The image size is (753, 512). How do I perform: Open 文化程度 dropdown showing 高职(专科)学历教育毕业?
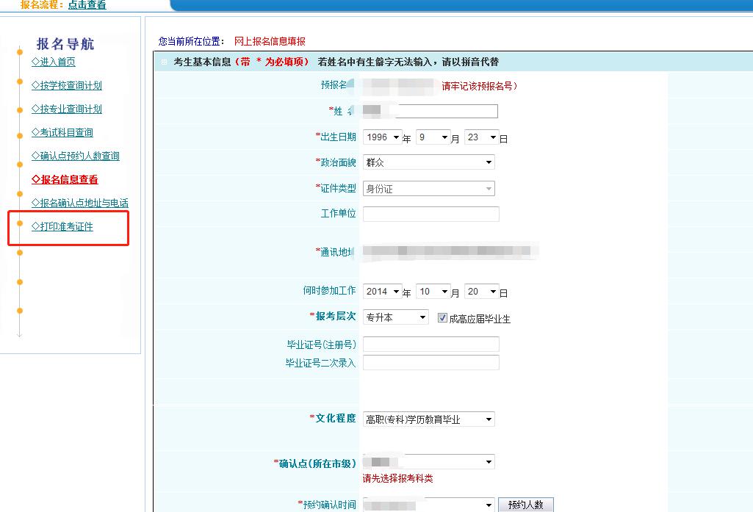[429, 419]
